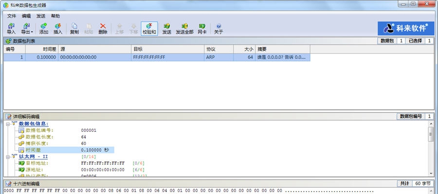Open the 发送 menu

[x=41, y=16]
